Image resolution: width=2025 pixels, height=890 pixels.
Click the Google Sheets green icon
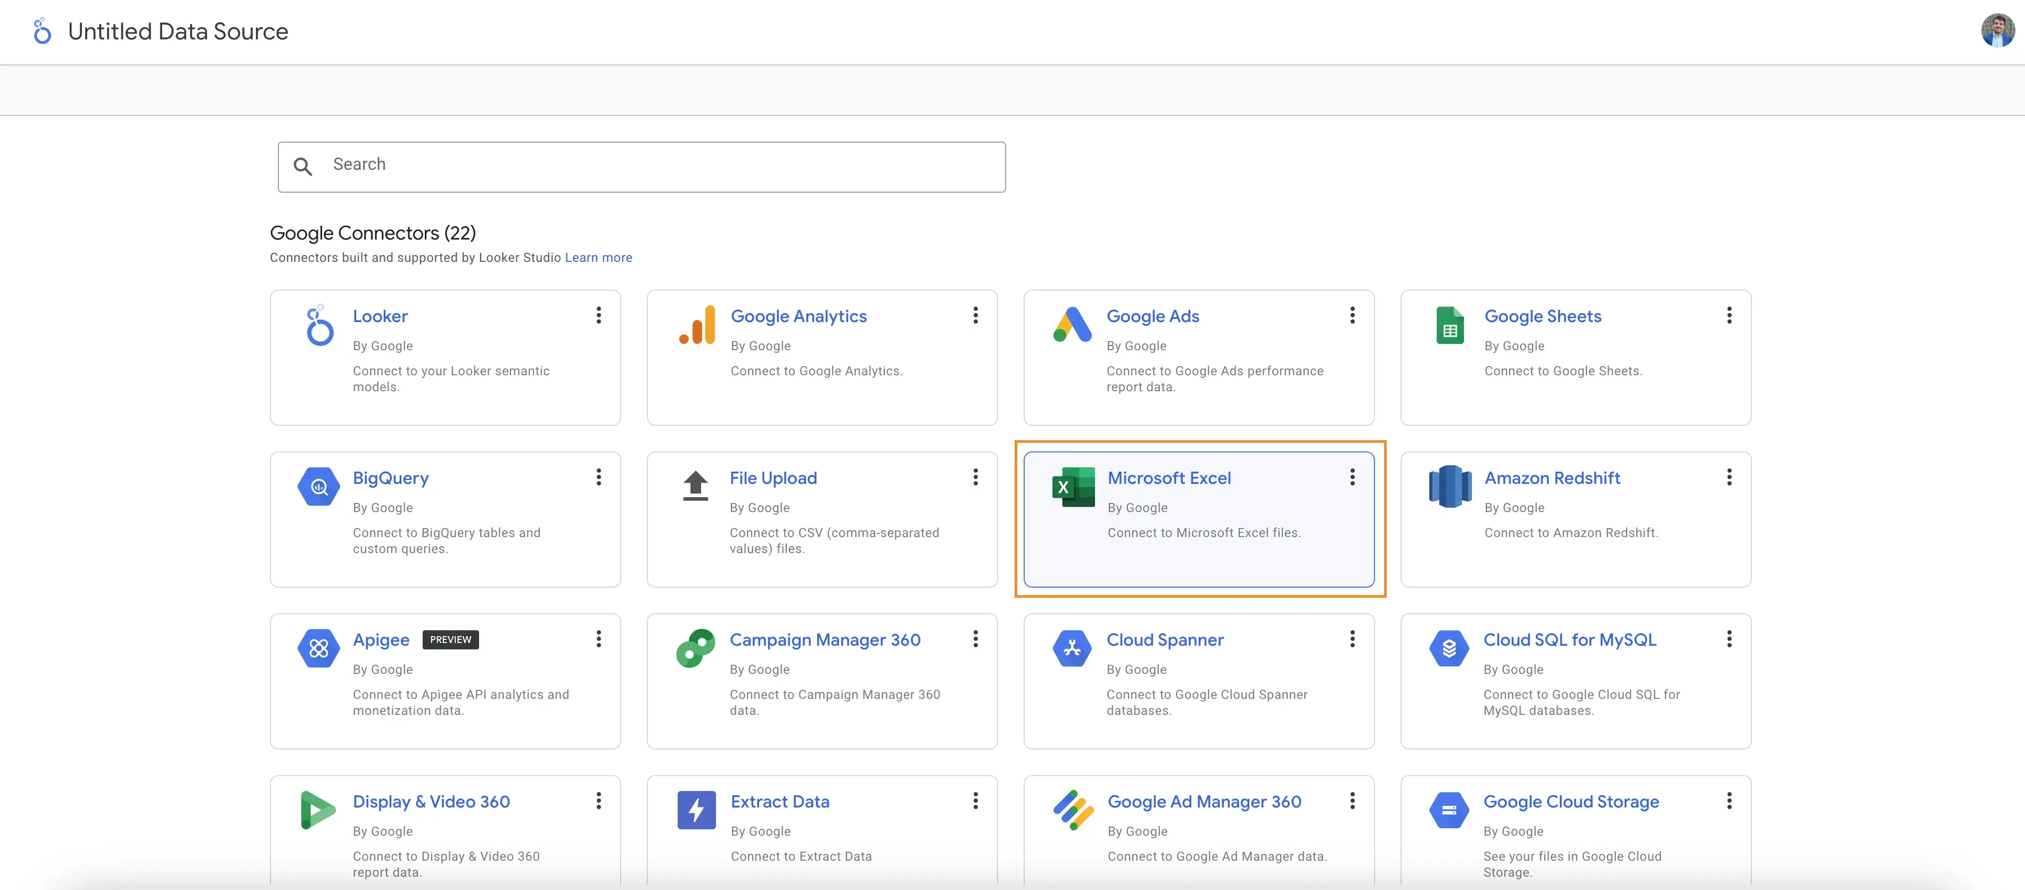tap(1450, 325)
